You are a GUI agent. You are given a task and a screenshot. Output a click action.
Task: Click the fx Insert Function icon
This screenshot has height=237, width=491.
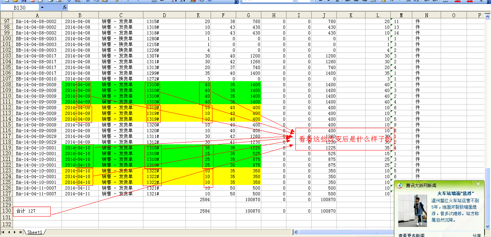coord(65,7)
